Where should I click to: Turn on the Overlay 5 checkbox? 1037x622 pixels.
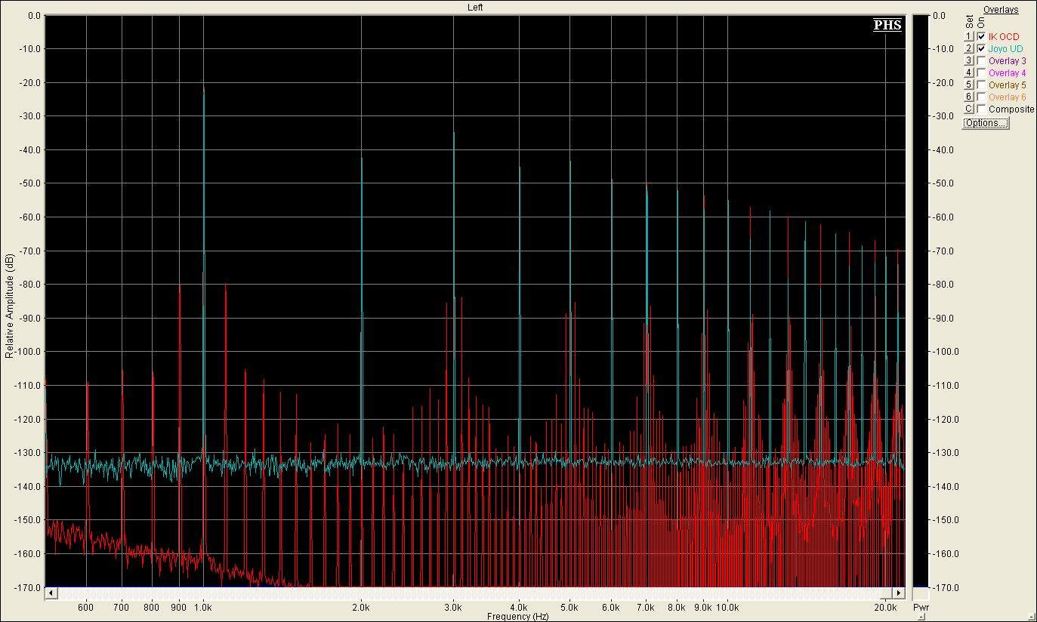tap(980, 85)
